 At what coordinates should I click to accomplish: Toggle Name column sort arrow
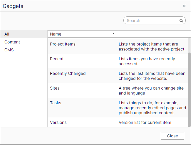113,34
